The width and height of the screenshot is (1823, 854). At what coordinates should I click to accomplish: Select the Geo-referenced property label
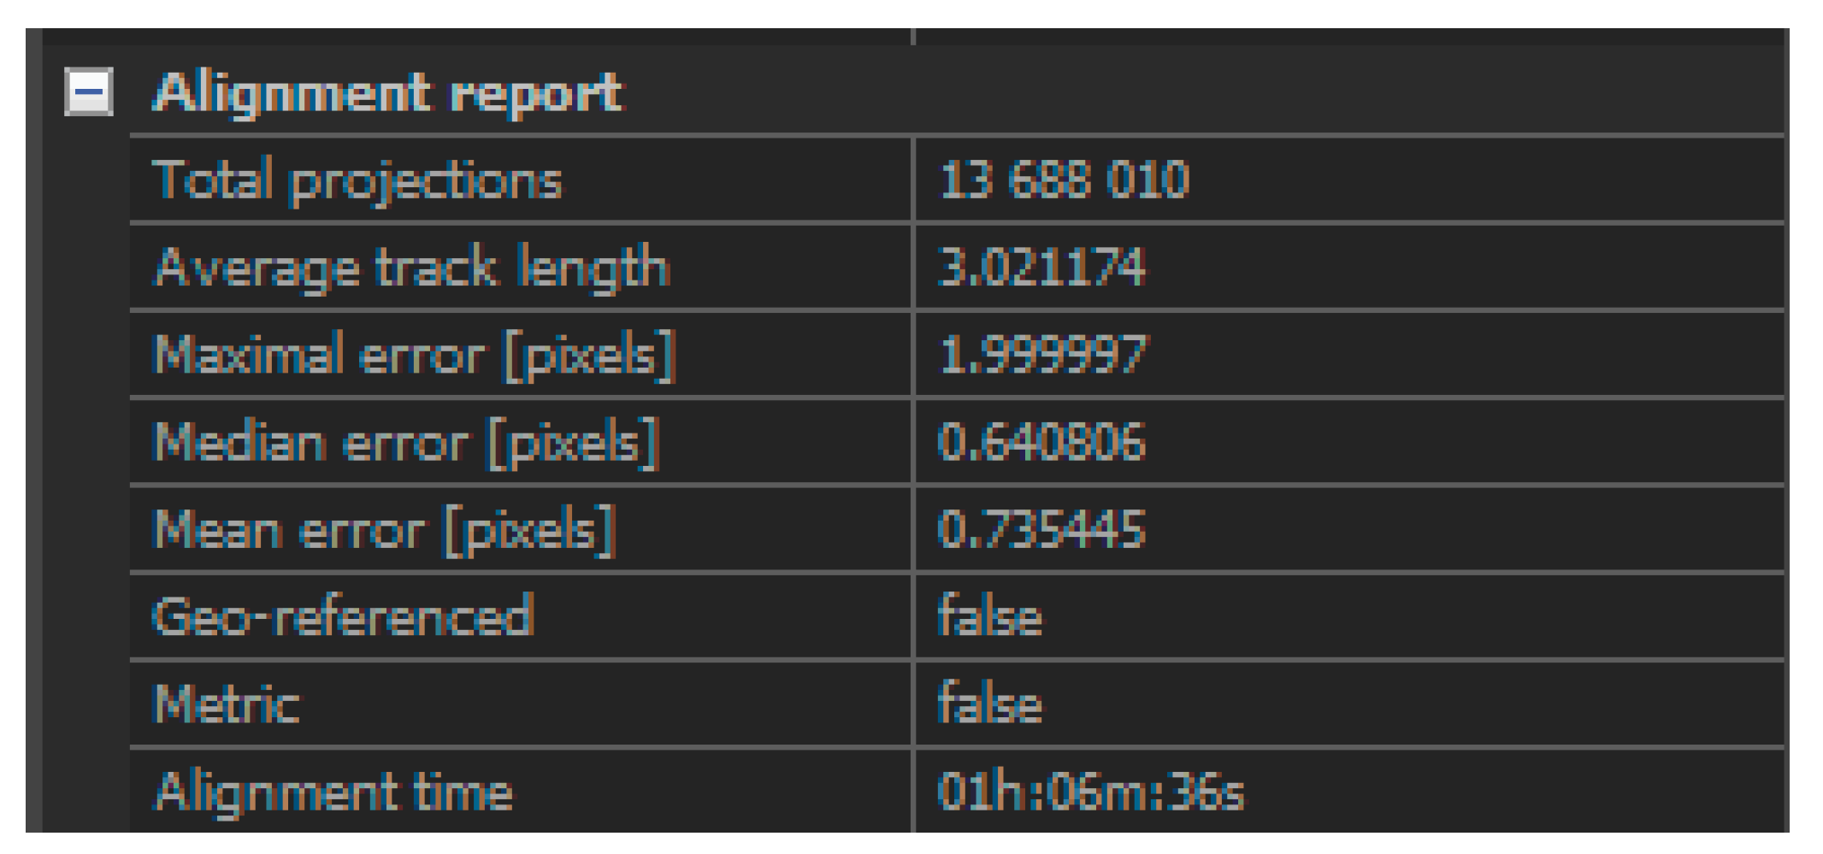343,617
